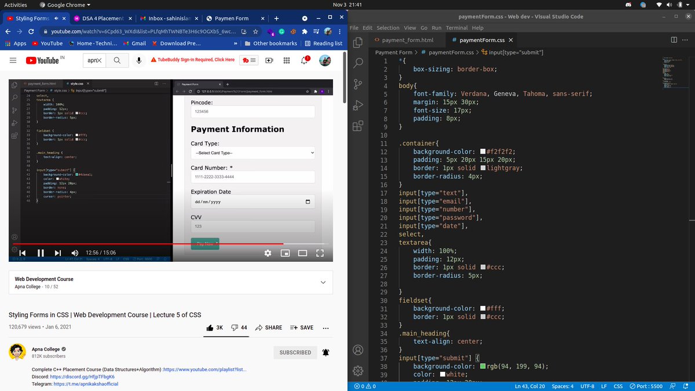Screen dimensions: 695x391
Task: Open VS Code editor More Actions menu
Action: 686,39
